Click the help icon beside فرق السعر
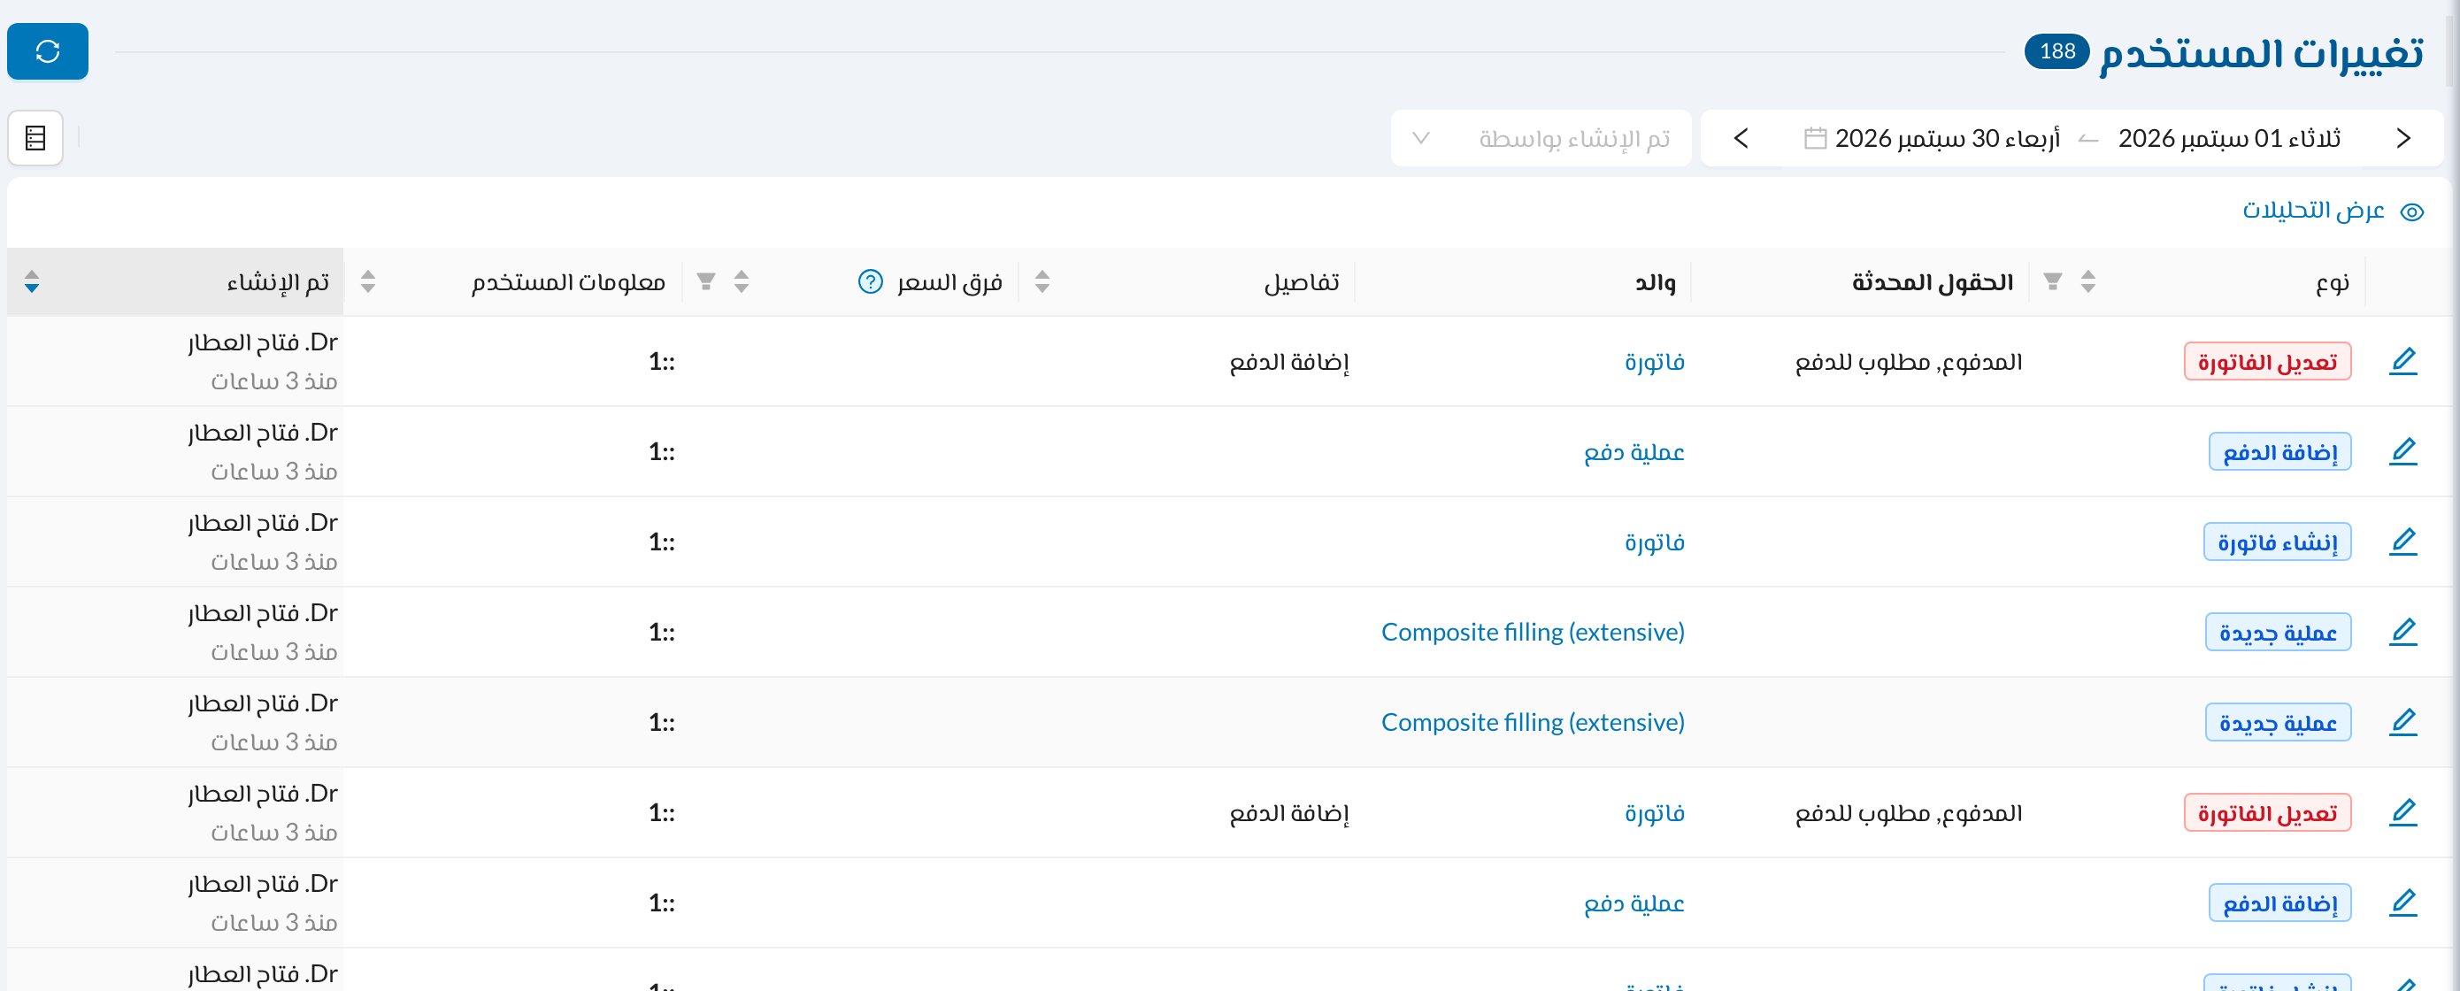This screenshot has height=991, width=2460. coord(870,281)
